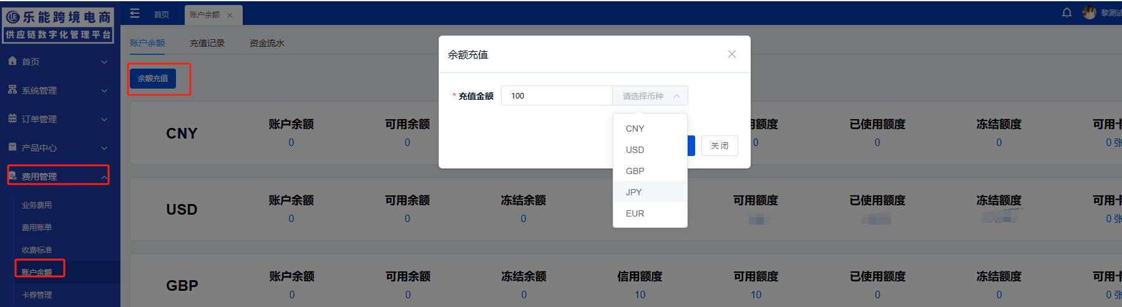The height and width of the screenshot is (307, 1122).
Task: Click the 首页 home icon in sidebar
Action: point(12,61)
